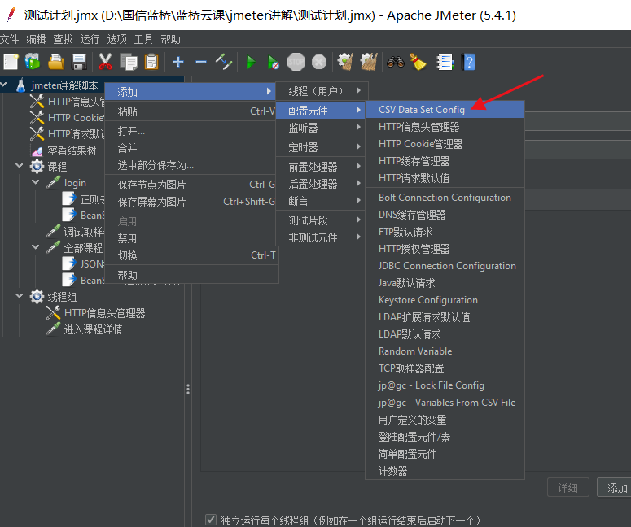Open the 编辑 menu
The width and height of the screenshot is (631, 527).
click(x=36, y=39)
